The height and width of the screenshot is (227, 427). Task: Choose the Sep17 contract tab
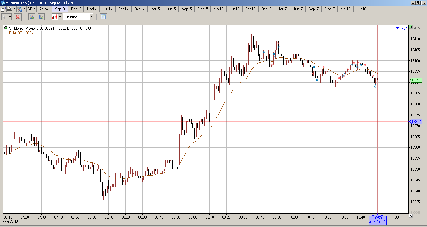[314, 9]
